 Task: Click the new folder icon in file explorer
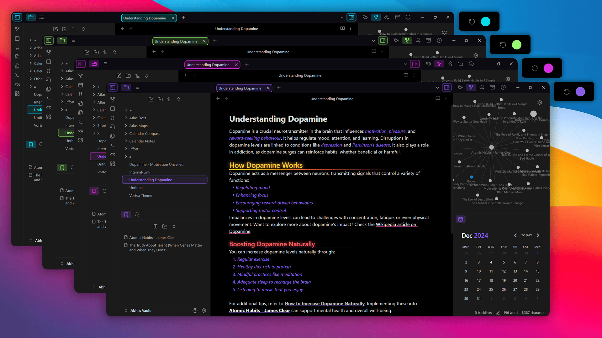160,99
